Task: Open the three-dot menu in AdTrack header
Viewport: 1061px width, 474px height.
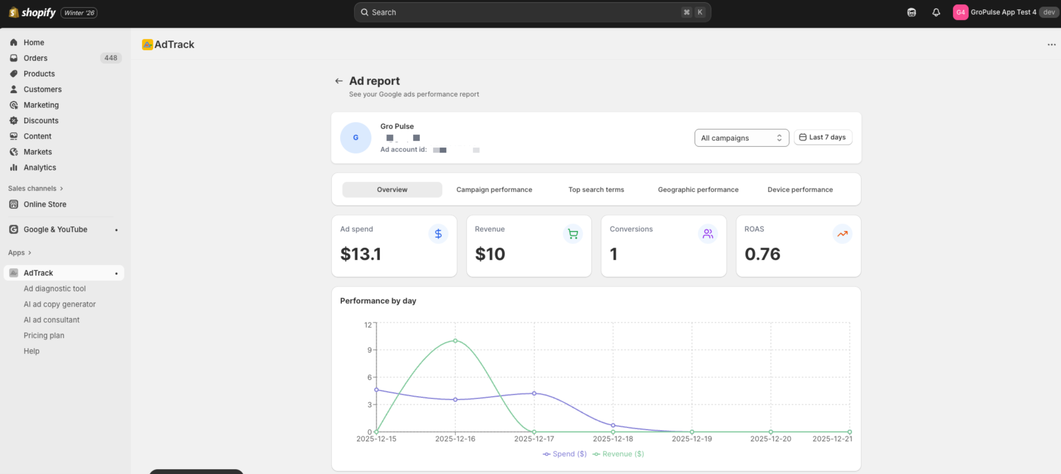Action: pyautogui.click(x=1051, y=45)
